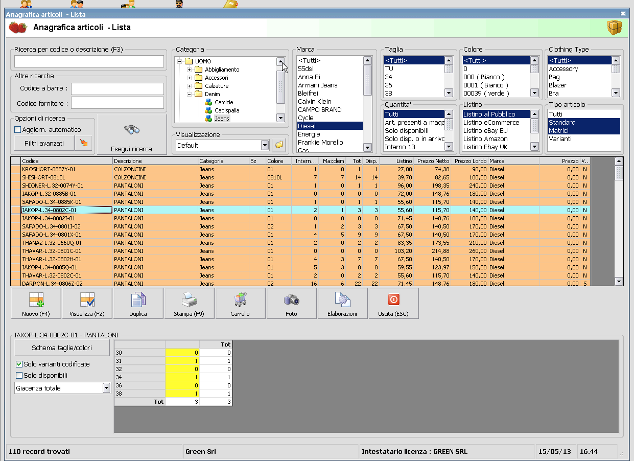Click the folder icon beside the Visualizzazione dropdown
This screenshot has width=634, height=461.
[x=278, y=145]
